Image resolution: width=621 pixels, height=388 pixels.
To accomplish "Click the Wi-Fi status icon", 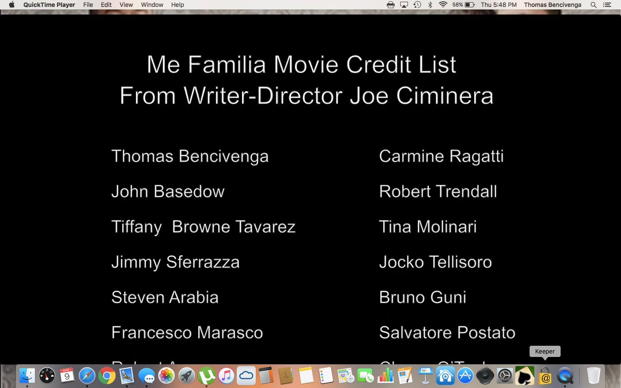I will click(443, 5).
